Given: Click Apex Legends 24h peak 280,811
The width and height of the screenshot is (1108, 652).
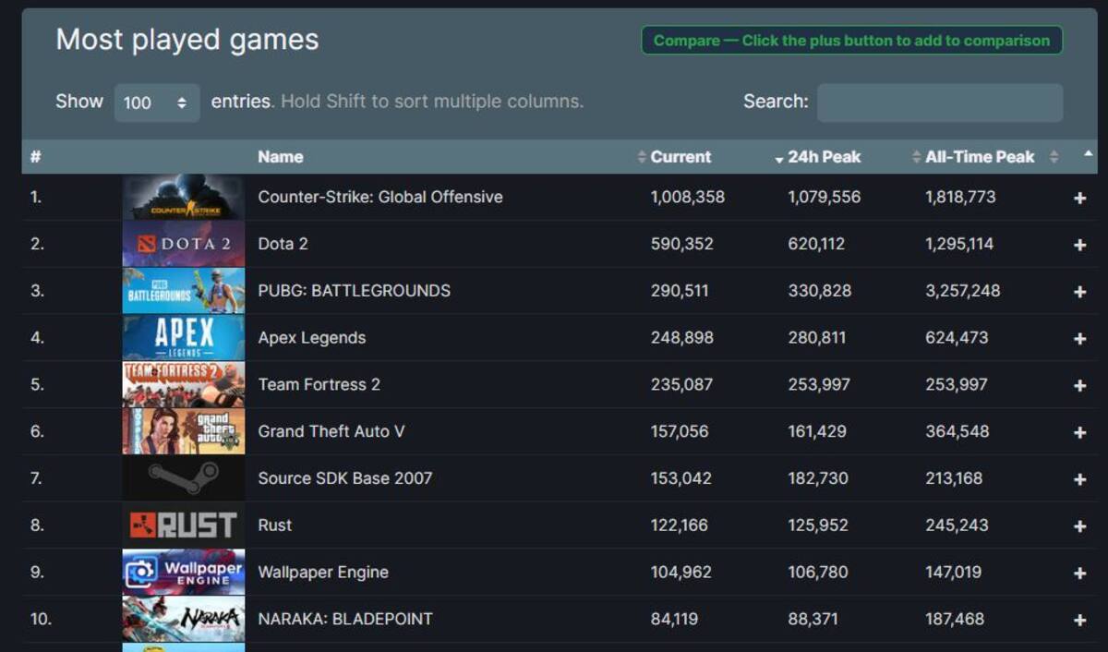Looking at the screenshot, I should [x=817, y=338].
